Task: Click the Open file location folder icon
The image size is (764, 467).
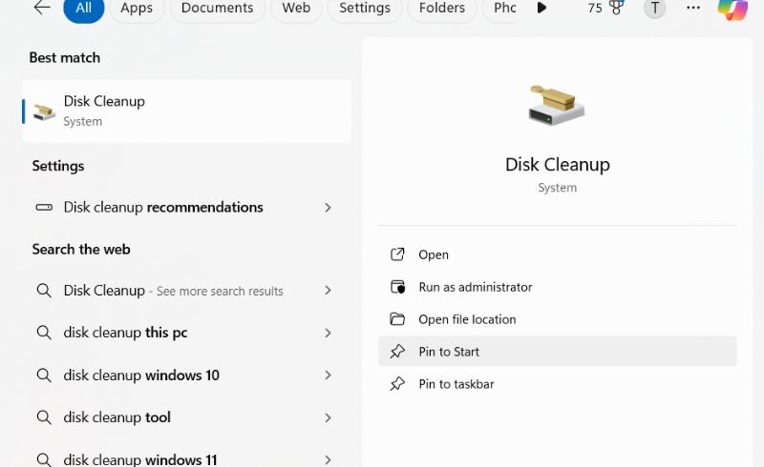Action: tap(397, 319)
